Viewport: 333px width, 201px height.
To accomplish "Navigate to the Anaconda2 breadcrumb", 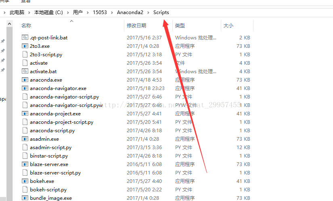I will 130,12.
